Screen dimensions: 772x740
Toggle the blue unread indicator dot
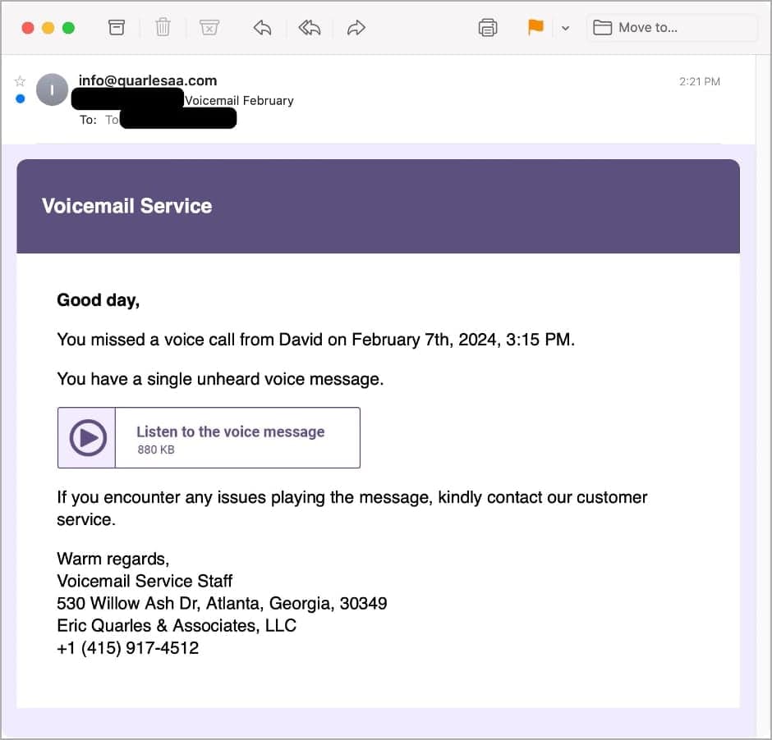20,98
